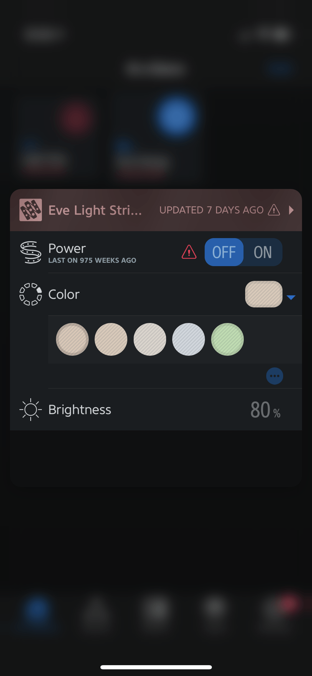Viewport: 312px width, 676px height.
Task: Choose the green color preset
Action: (x=227, y=339)
